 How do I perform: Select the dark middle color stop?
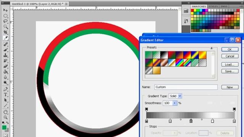pyautogui.click(x=191, y=121)
